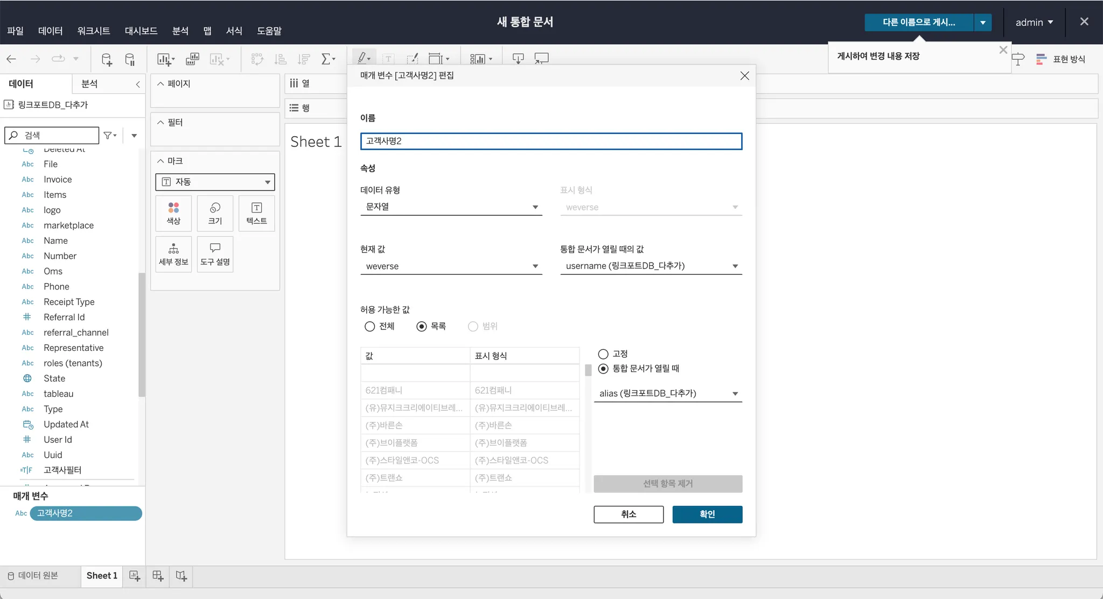Click the Size marks card icon

tap(215, 213)
